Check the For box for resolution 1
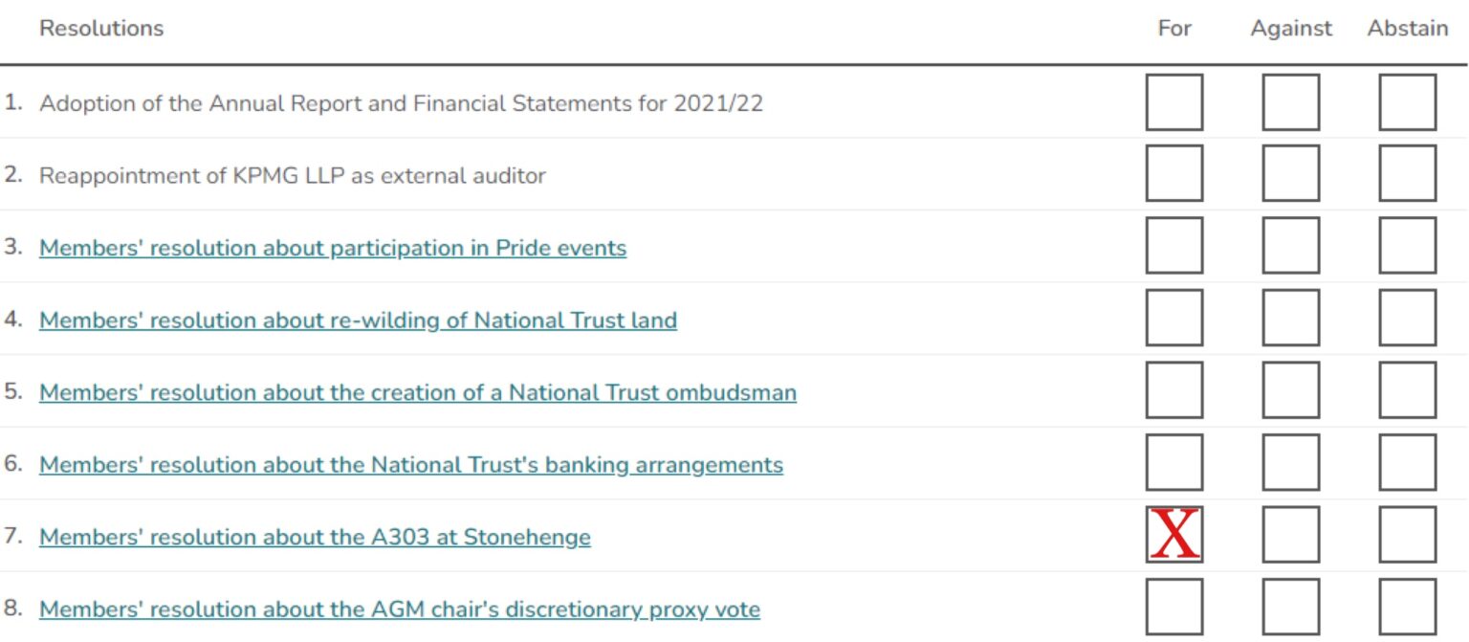The height and width of the screenshot is (642, 1469). point(1173,103)
